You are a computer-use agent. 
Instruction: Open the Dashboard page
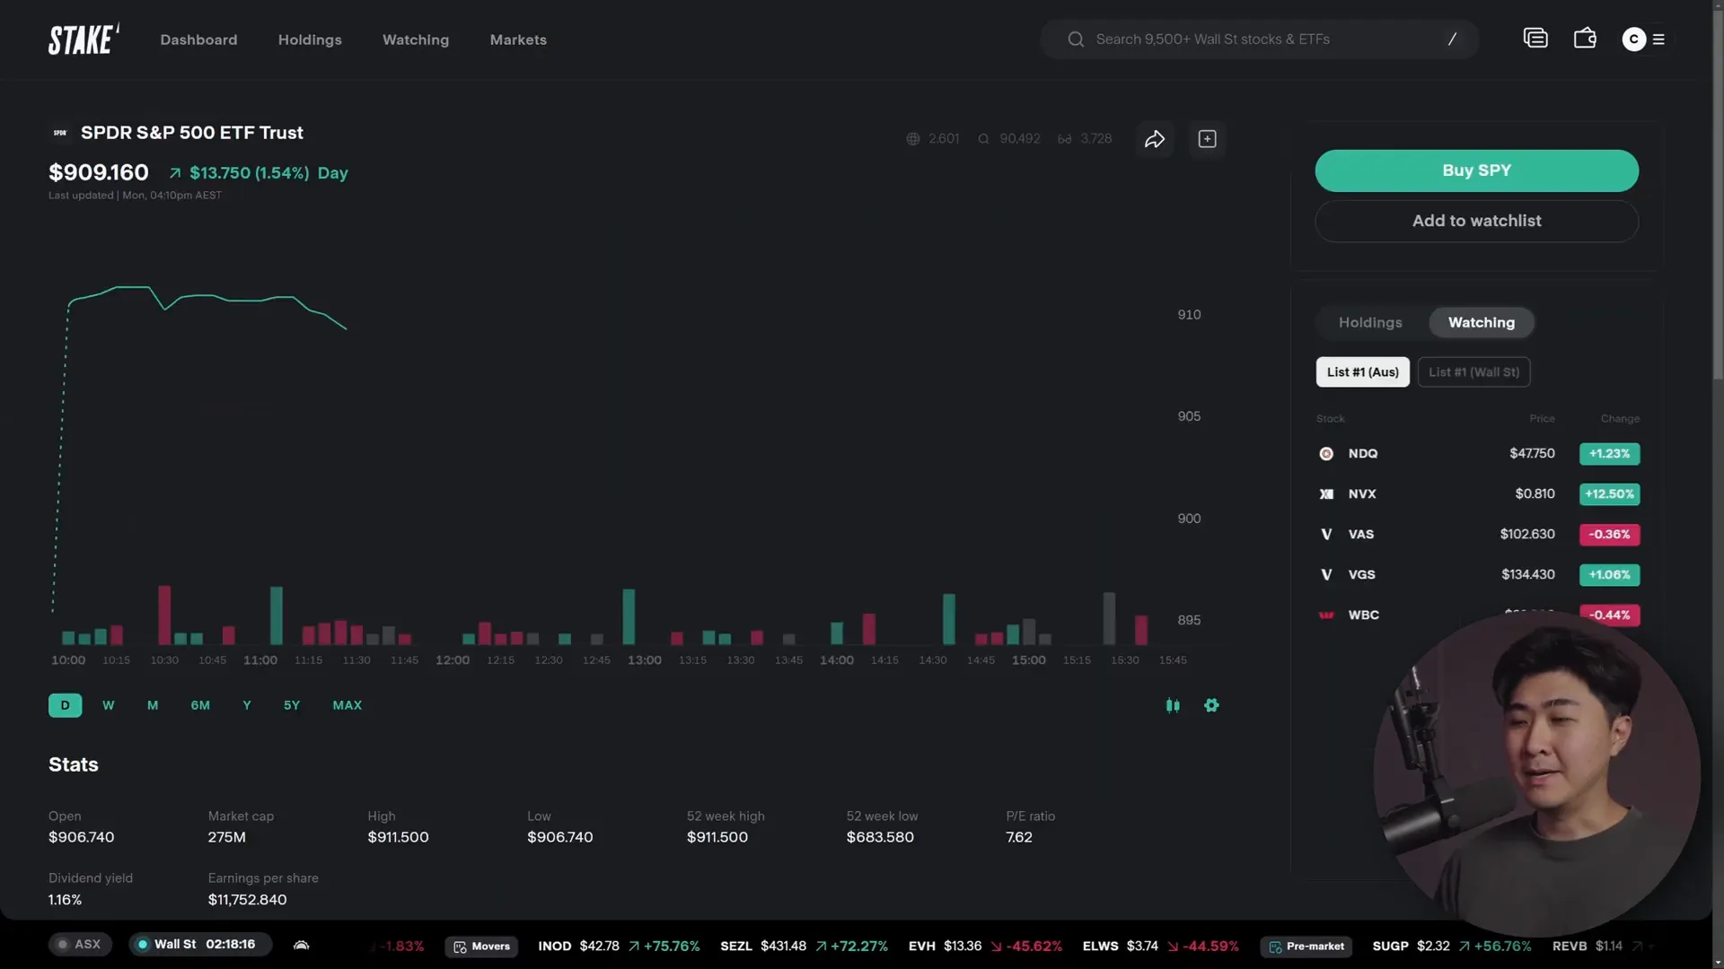tap(198, 39)
